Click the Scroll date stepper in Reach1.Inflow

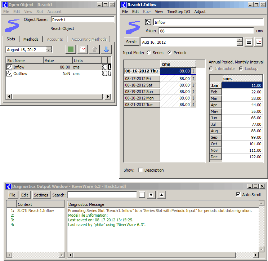[240, 42]
